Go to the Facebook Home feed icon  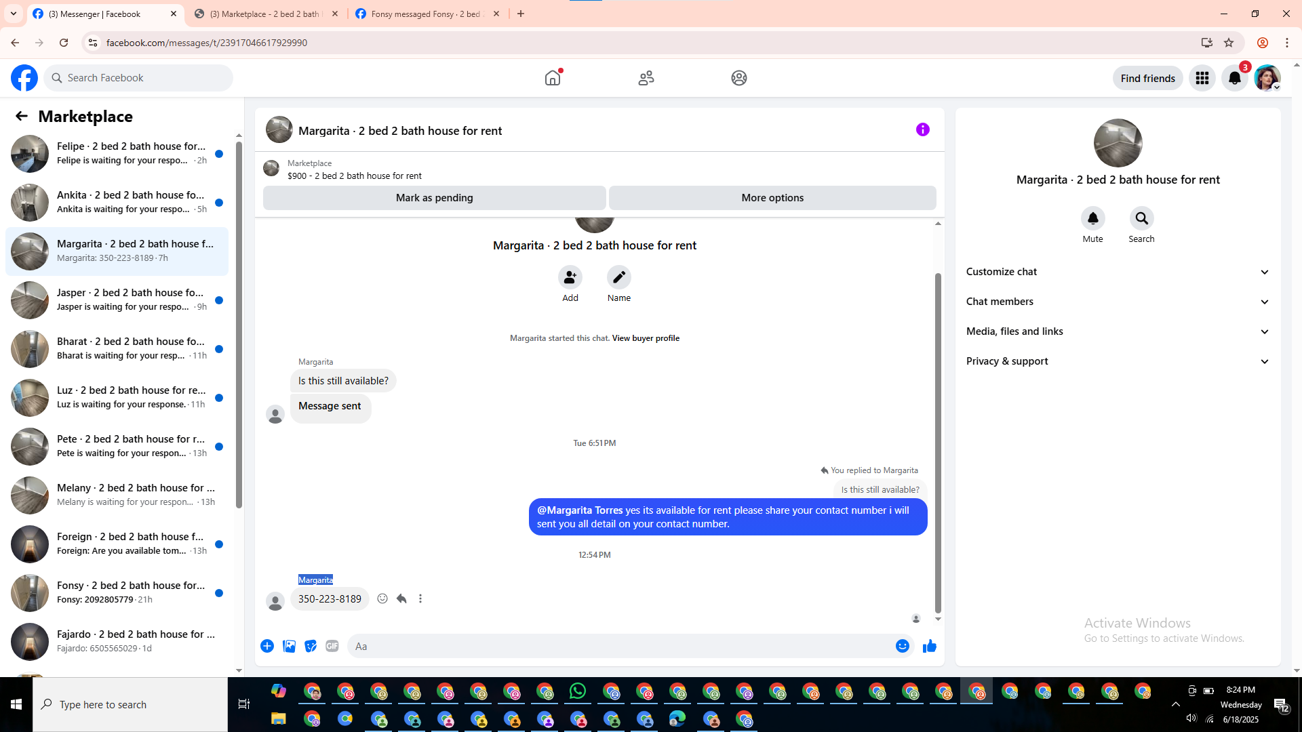[553, 78]
